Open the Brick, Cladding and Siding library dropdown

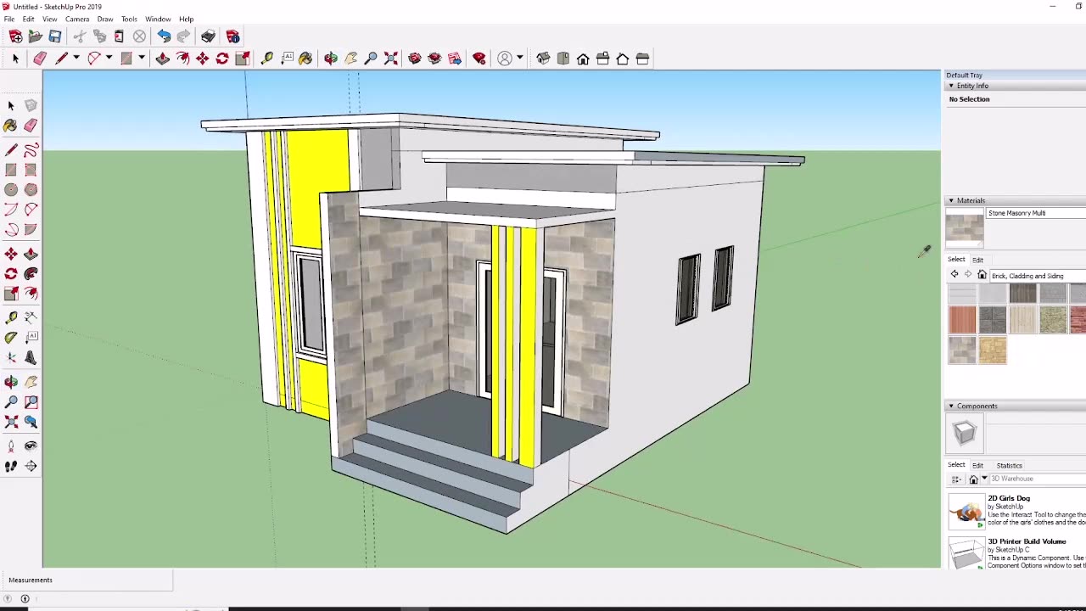tap(1038, 276)
